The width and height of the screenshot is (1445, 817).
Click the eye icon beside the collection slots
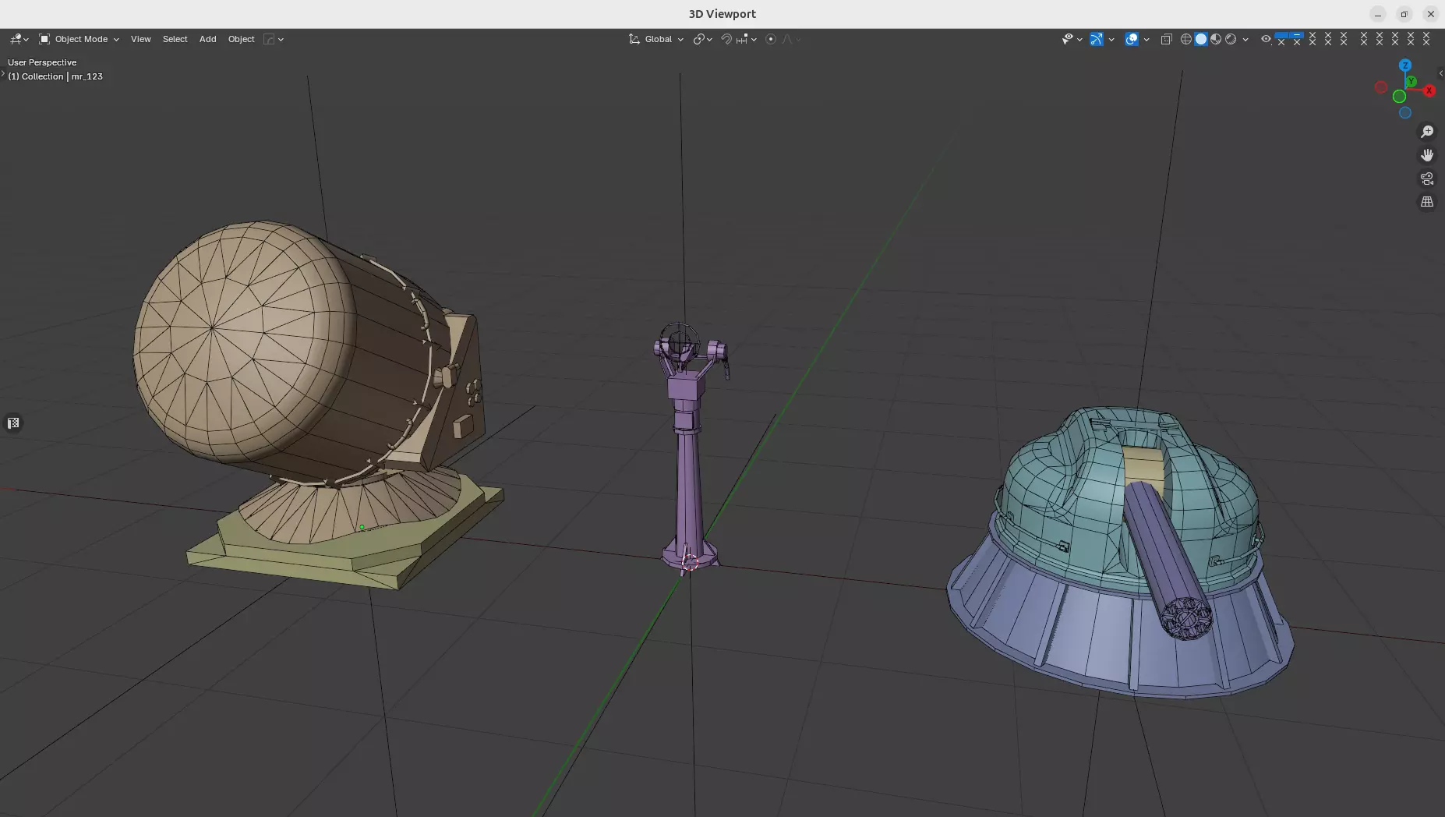click(1266, 39)
